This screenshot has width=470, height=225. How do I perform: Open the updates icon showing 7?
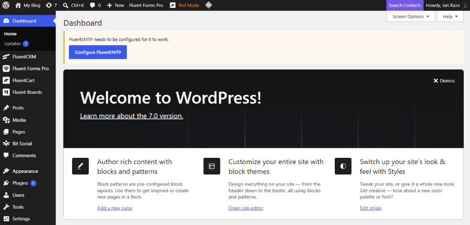49,5
